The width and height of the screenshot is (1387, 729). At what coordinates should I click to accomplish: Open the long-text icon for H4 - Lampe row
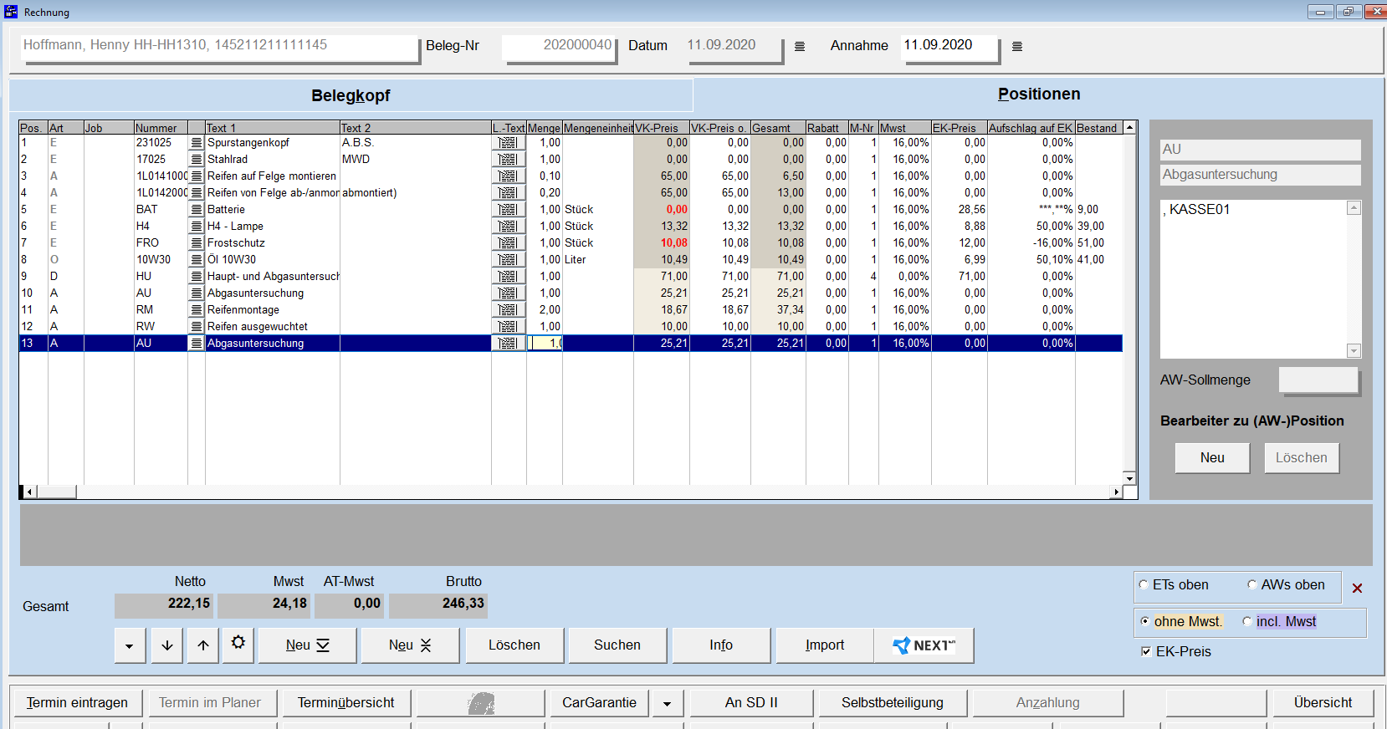[x=197, y=227]
